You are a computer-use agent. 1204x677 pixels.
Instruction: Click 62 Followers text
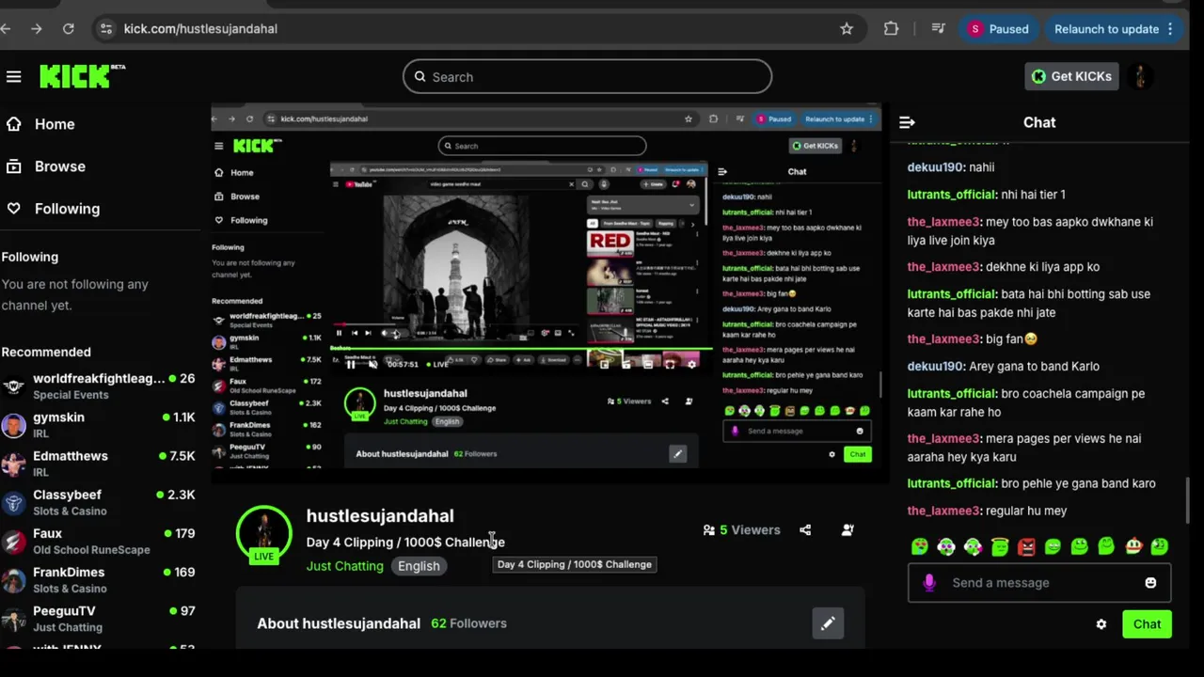468,623
